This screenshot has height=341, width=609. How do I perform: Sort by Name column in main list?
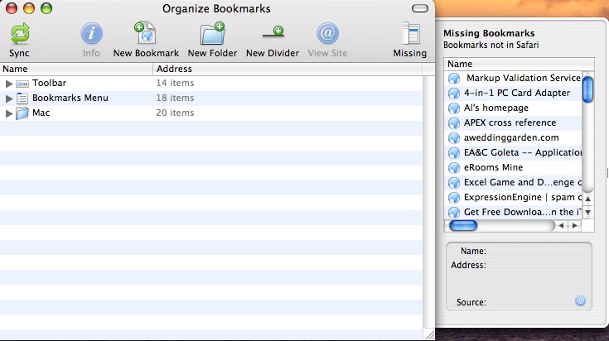coord(75,70)
